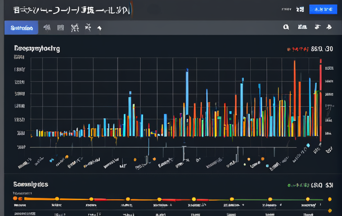Click the red vertical bar at the chart's right edge
The width and height of the screenshot is (342, 216).
coord(320,100)
